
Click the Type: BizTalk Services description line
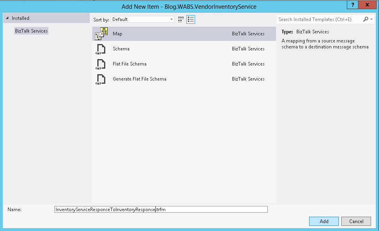pyautogui.click(x=305, y=32)
